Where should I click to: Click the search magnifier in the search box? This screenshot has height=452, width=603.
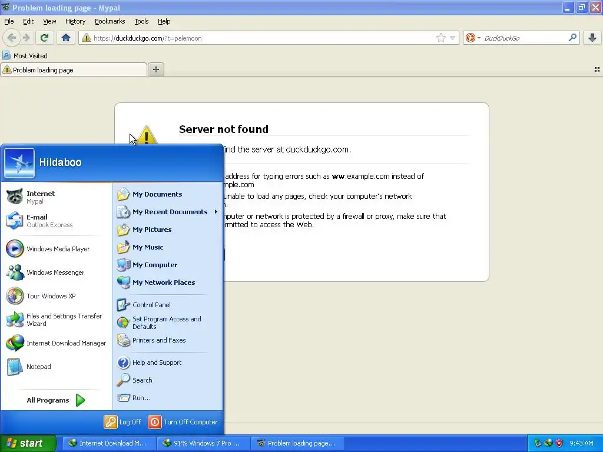[572, 38]
